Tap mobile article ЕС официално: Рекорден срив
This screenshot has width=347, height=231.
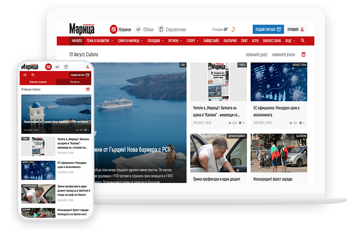72,165
